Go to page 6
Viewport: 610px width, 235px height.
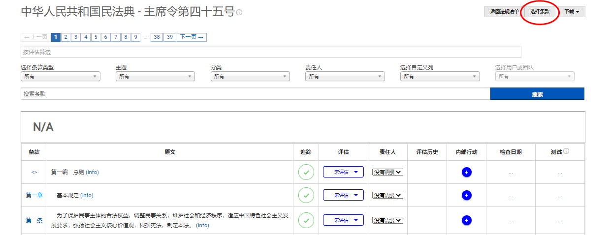coord(106,37)
